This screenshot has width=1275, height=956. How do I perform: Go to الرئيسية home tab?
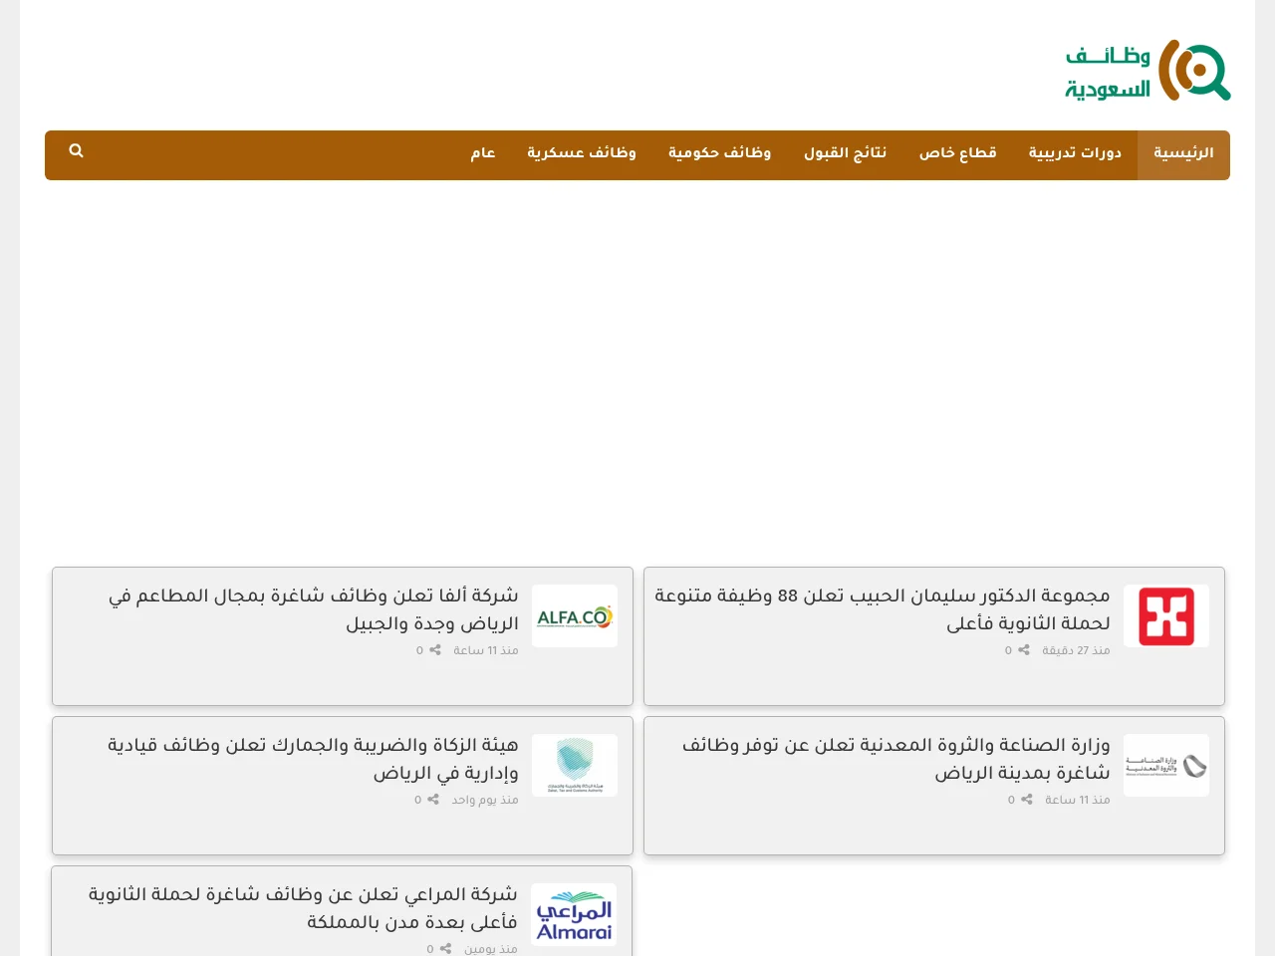tap(1183, 154)
